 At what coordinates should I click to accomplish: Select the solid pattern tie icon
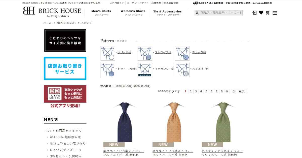(108, 53)
